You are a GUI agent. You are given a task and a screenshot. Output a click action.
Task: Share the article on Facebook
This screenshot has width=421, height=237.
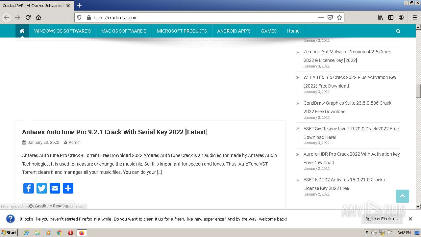(29, 188)
